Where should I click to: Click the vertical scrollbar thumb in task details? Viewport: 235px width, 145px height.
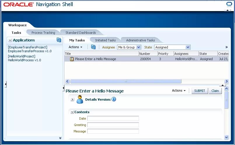pos(226,100)
